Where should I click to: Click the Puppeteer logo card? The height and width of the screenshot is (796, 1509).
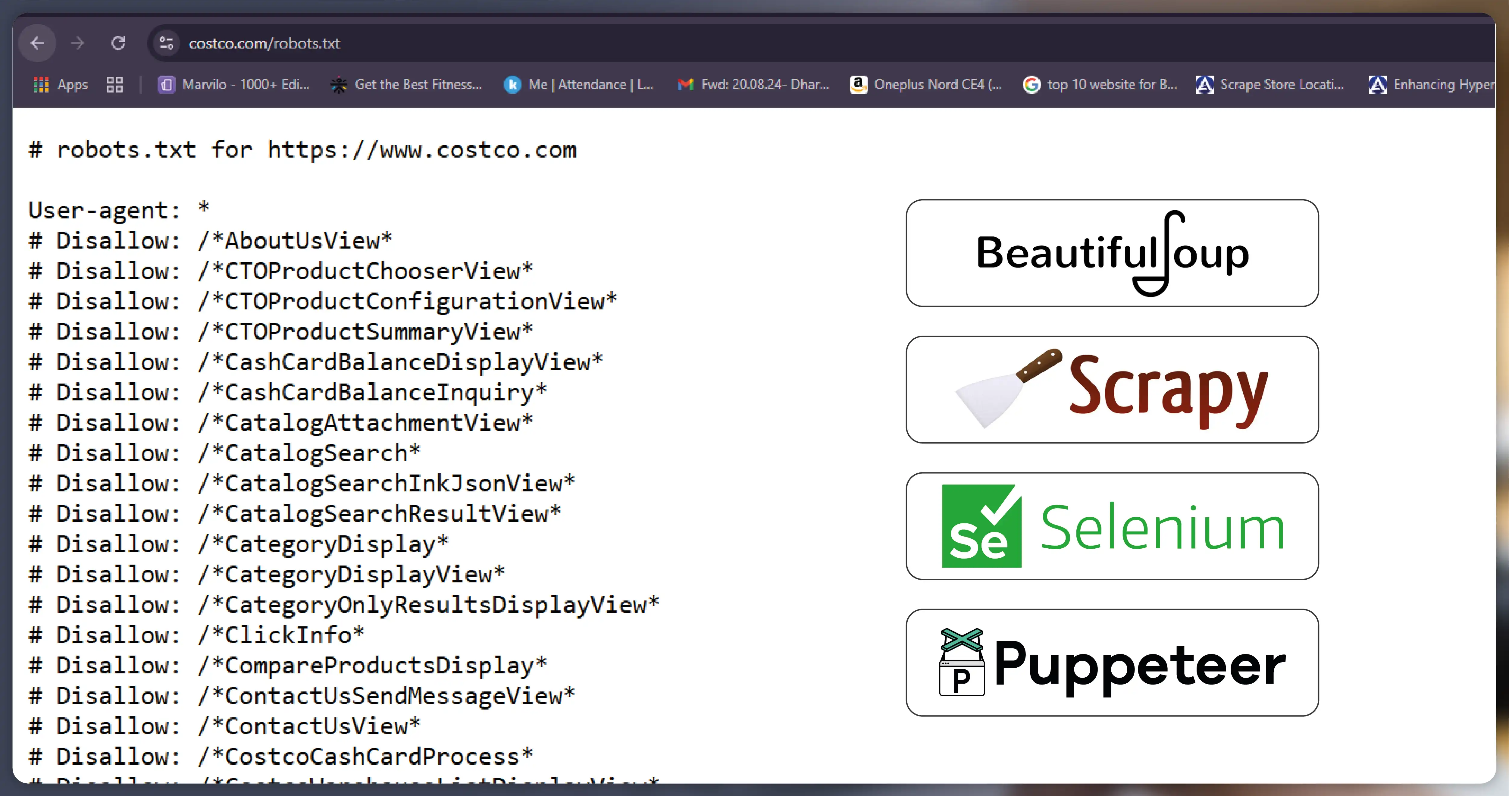click(x=1112, y=663)
